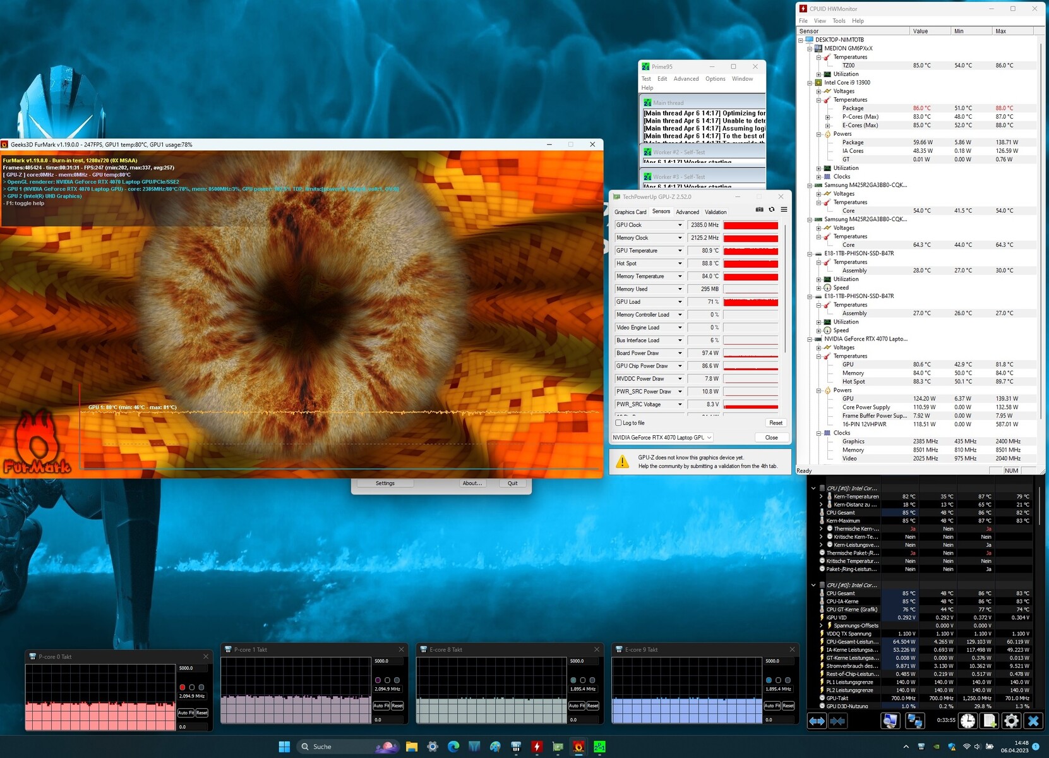The image size is (1049, 758).
Task: Reset HWiNFO timer with clock icon
Action: [x=968, y=721]
